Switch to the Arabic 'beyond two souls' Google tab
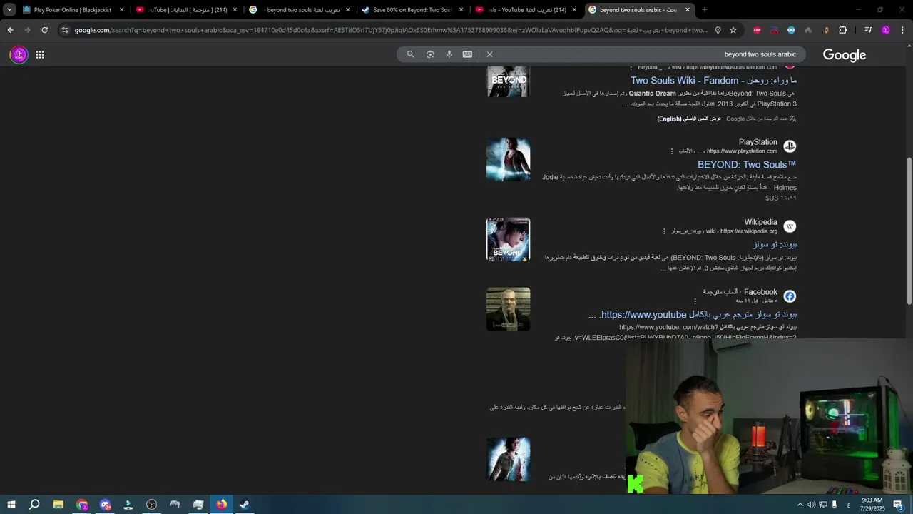The image size is (913, 514). tap(302, 10)
